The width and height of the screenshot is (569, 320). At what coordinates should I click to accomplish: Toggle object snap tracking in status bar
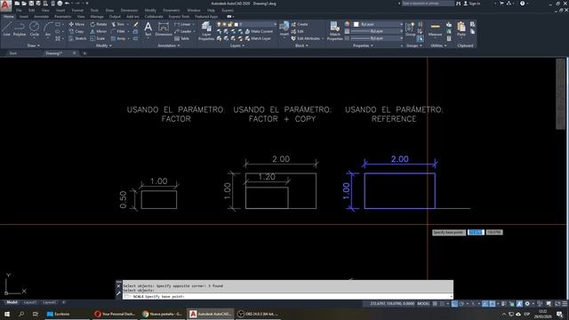(485, 304)
